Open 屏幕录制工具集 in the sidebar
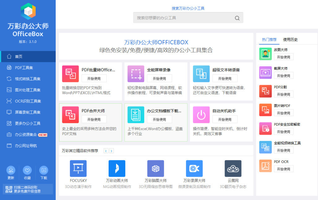This screenshot has width=318, height=200. click(28, 112)
